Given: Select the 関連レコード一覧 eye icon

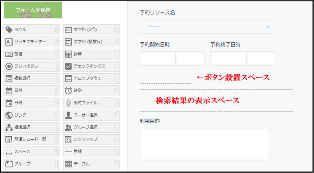Looking at the screenshot, I should click(9, 139).
